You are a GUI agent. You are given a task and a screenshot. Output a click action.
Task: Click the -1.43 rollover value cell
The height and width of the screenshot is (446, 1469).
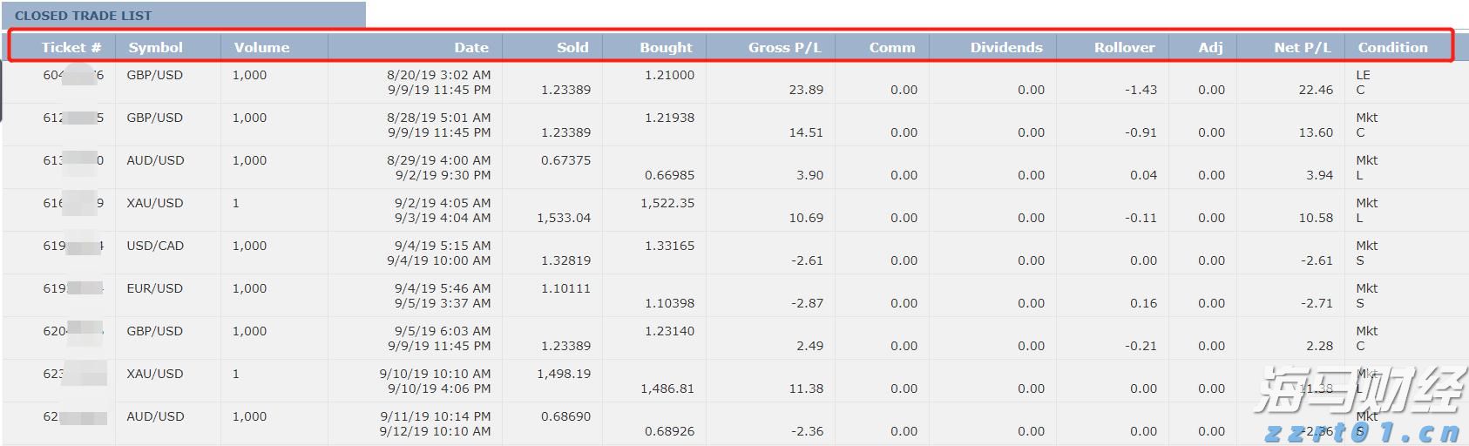pyautogui.click(x=1141, y=90)
